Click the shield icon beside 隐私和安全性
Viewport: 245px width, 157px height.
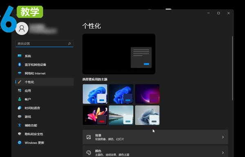(x=20, y=134)
